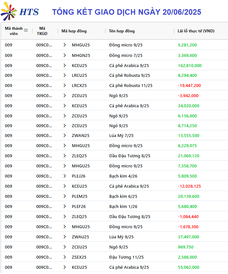
Task: Expand the ZWAU25 contract row
Action: pos(65,237)
